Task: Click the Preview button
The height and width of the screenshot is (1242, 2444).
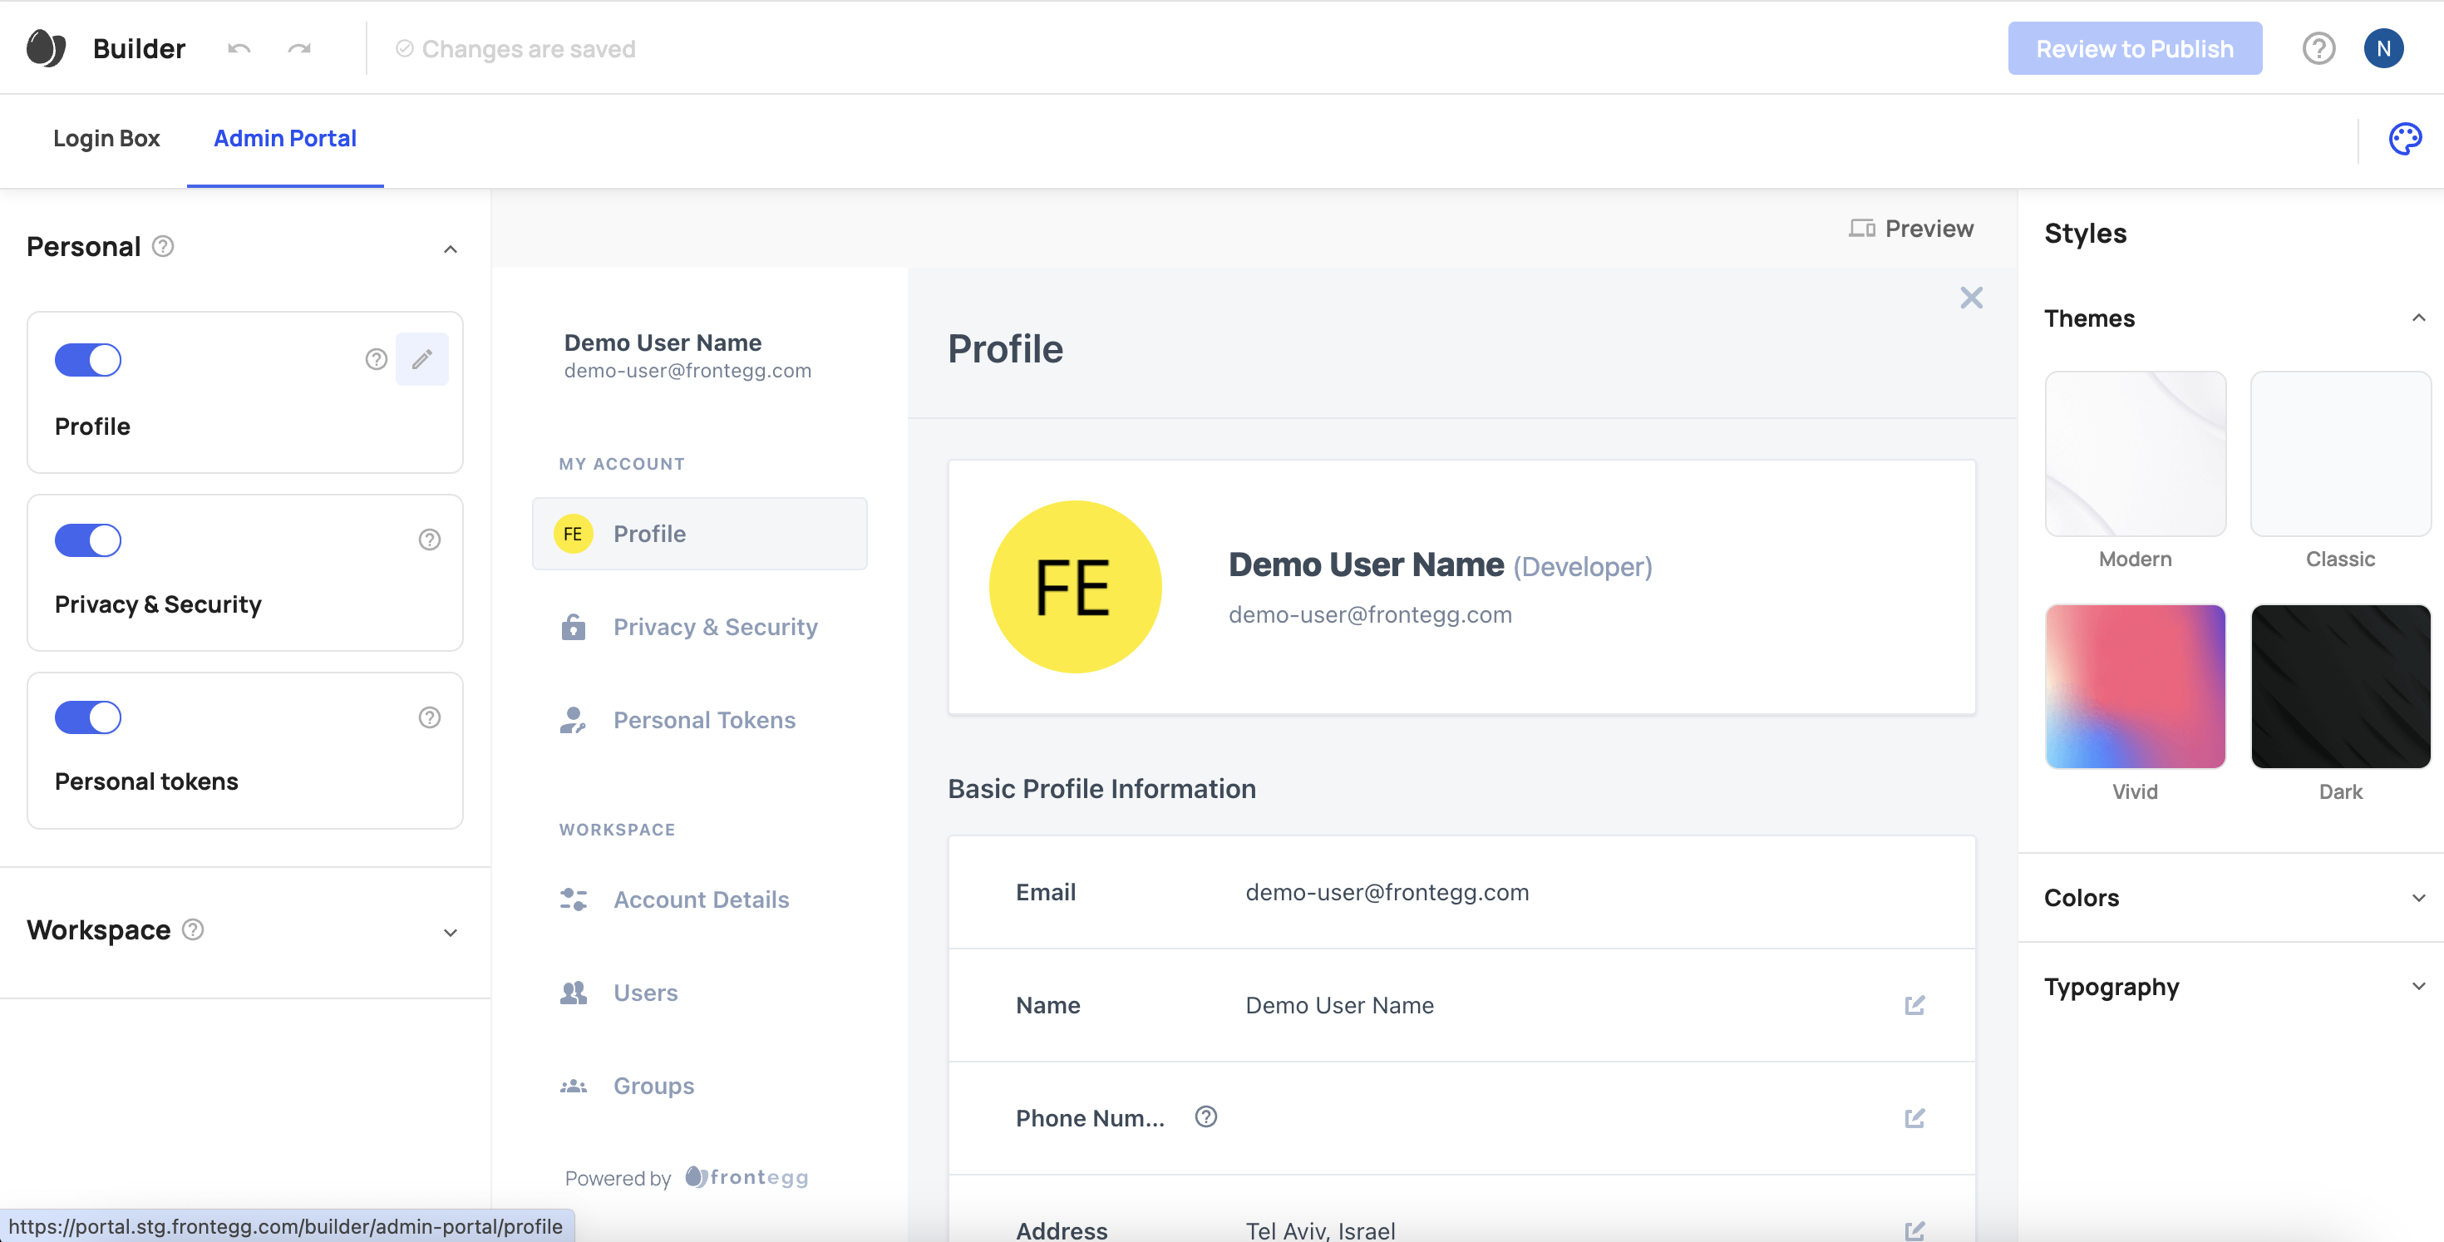Action: (x=1911, y=229)
